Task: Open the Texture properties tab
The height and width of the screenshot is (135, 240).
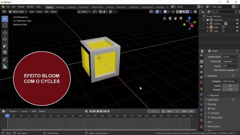Action: pyautogui.click(x=201, y=127)
